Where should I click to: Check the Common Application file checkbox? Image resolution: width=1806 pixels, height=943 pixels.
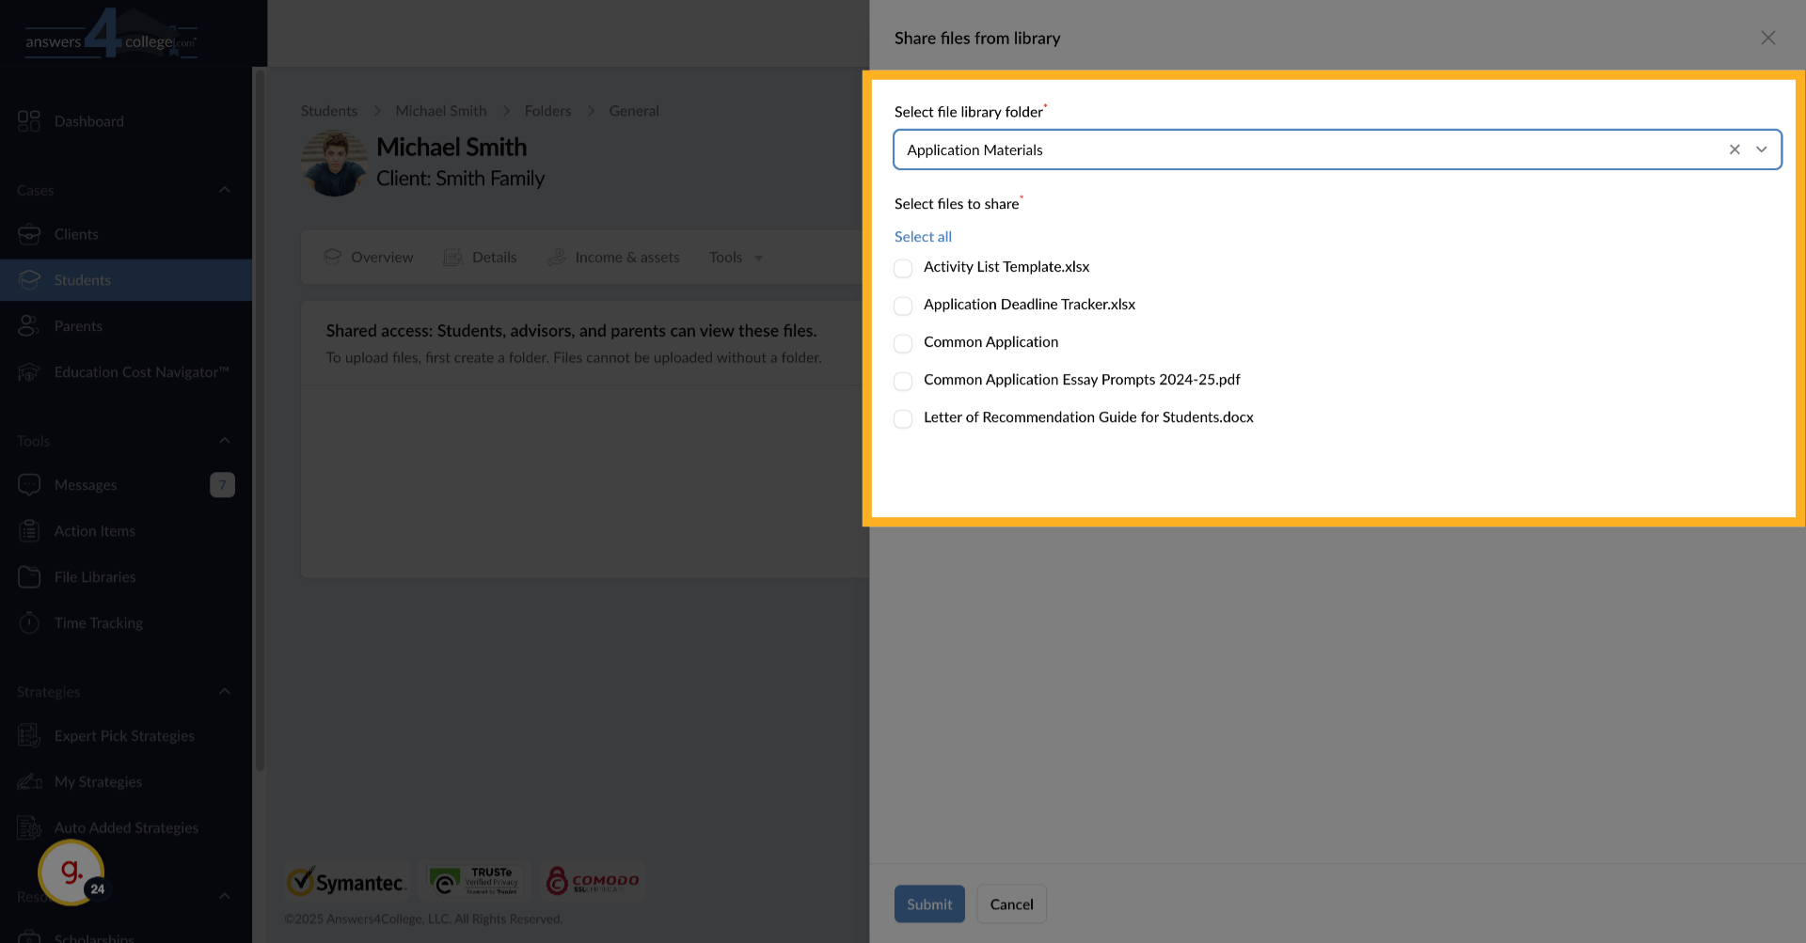coord(903,343)
